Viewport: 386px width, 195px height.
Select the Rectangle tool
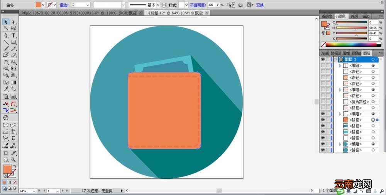[13, 42]
